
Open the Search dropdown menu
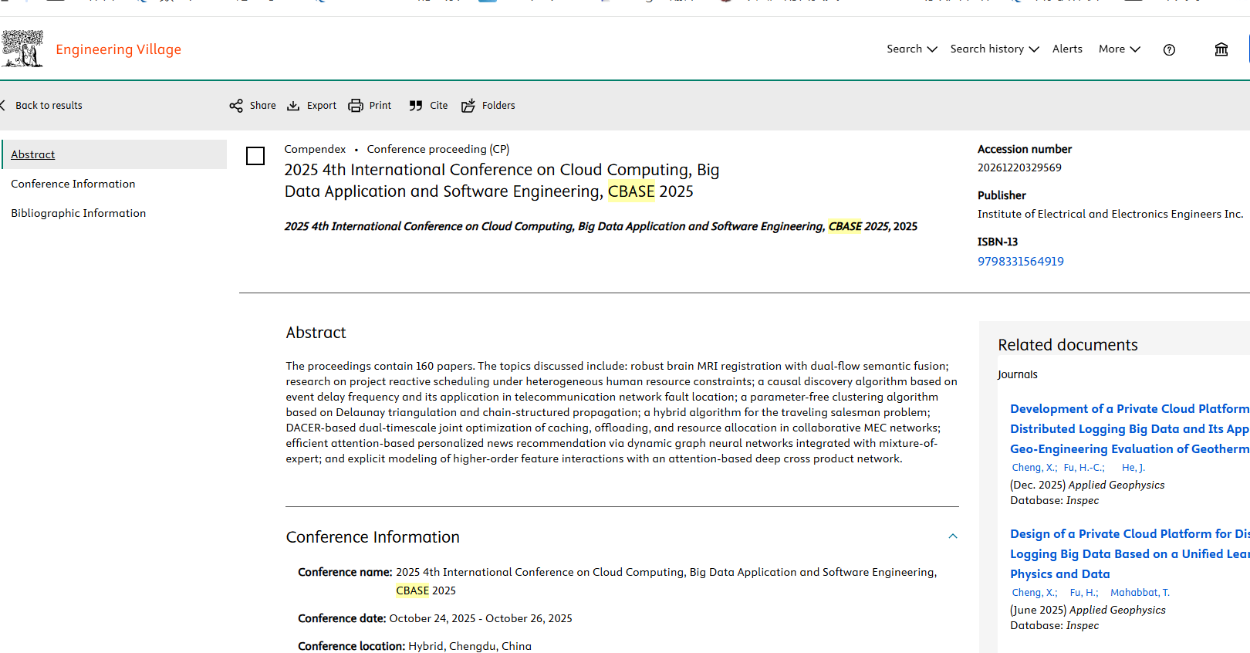tap(911, 49)
